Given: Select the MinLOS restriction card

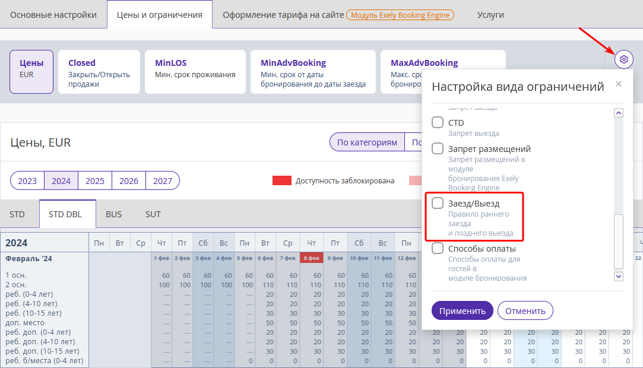Looking at the screenshot, I should click(195, 72).
